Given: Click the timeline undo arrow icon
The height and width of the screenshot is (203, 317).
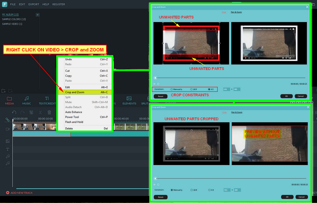Looking at the screenshot, I should coord(14,112).
